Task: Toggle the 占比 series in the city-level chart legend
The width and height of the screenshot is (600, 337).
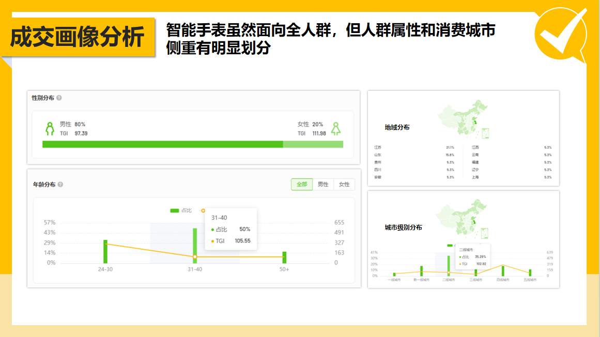Action: coord(450,245)
